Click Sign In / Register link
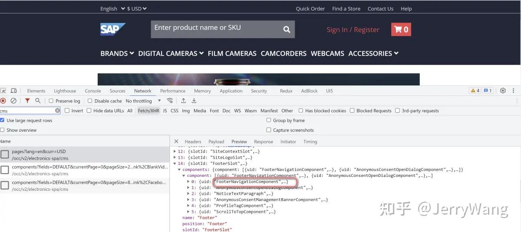The width and height of the screenshot is (521, 232). coord(353,29)
